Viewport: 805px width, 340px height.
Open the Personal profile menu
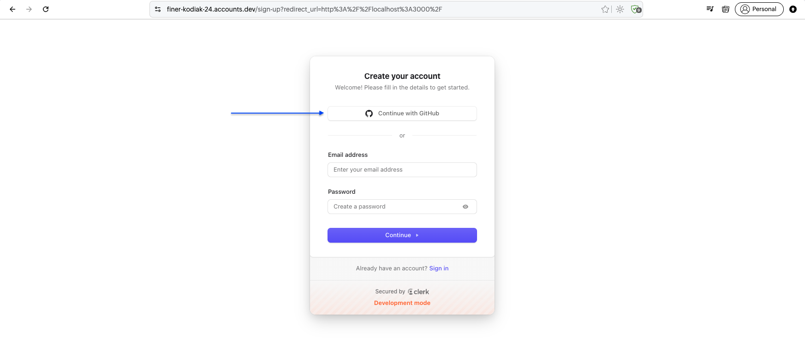click(x=759, y=9)
